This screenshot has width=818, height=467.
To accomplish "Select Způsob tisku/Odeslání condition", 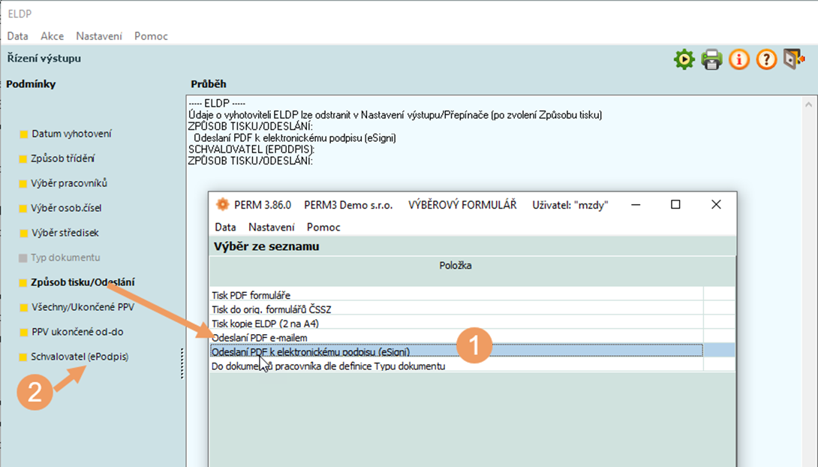I will pos(83,282).
